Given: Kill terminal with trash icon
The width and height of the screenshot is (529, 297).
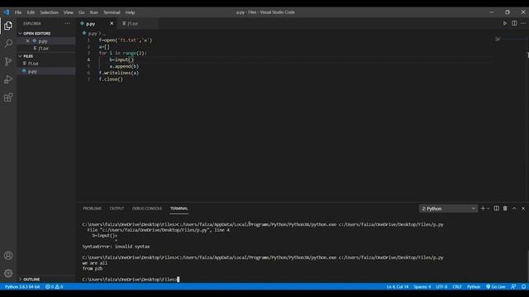Looking at the screenshot, I should pos(505,209).
